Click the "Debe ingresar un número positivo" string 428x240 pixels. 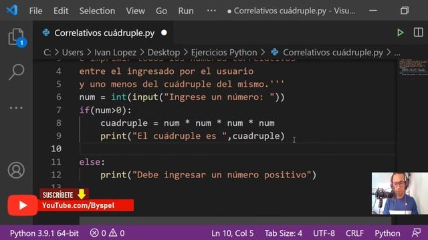221,175
